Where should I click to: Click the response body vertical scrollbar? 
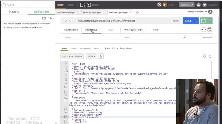[x=212, y=70]
